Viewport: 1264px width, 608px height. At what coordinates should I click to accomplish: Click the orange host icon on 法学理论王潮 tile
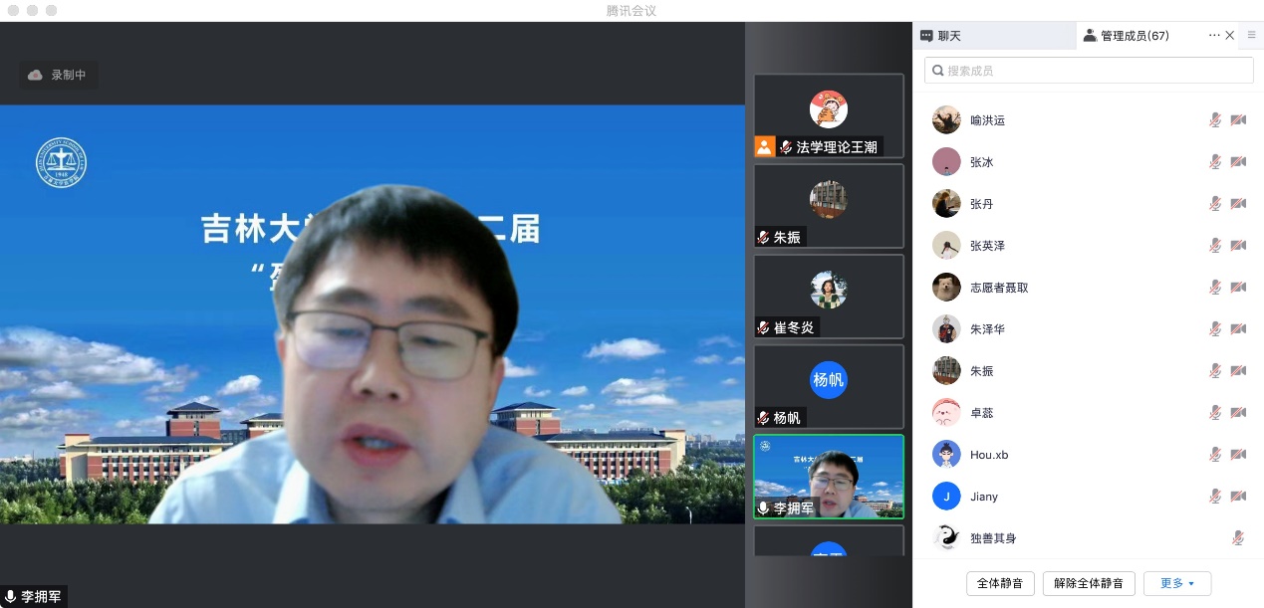[764, 146]
